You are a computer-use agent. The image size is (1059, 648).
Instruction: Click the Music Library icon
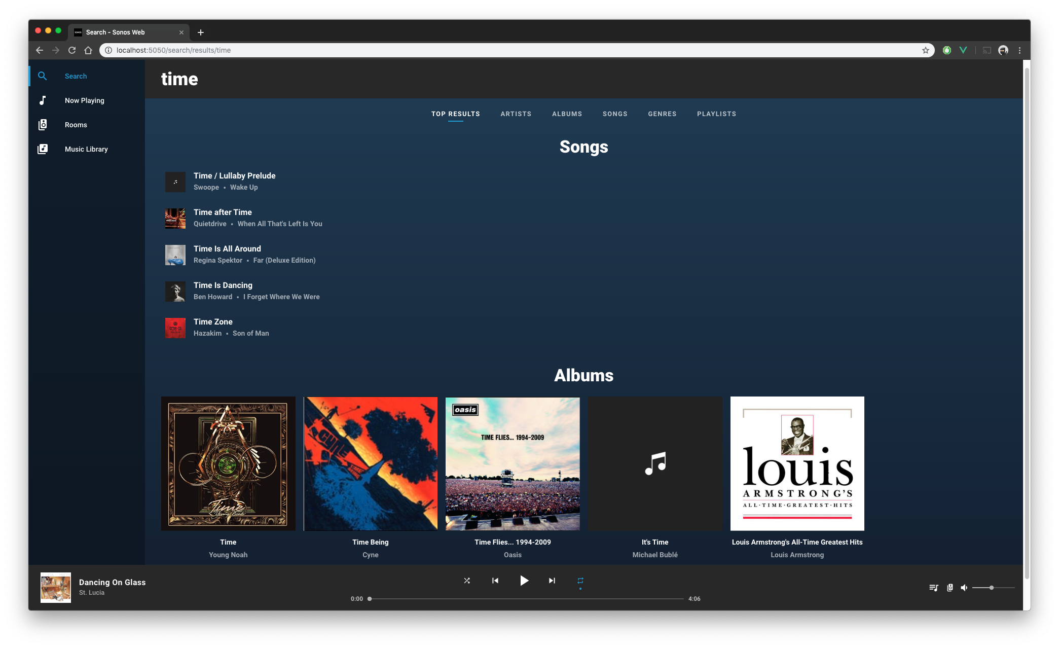tap(43, 149)
